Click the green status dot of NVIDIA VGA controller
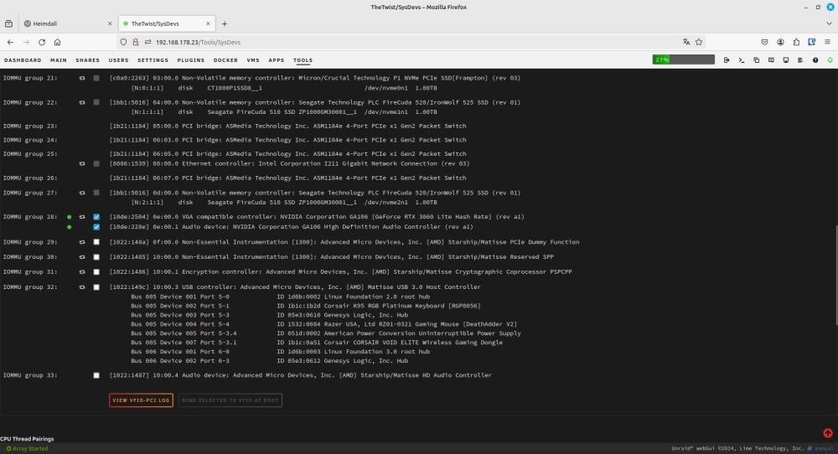This screenshot has width=838, height=454. 69,217
